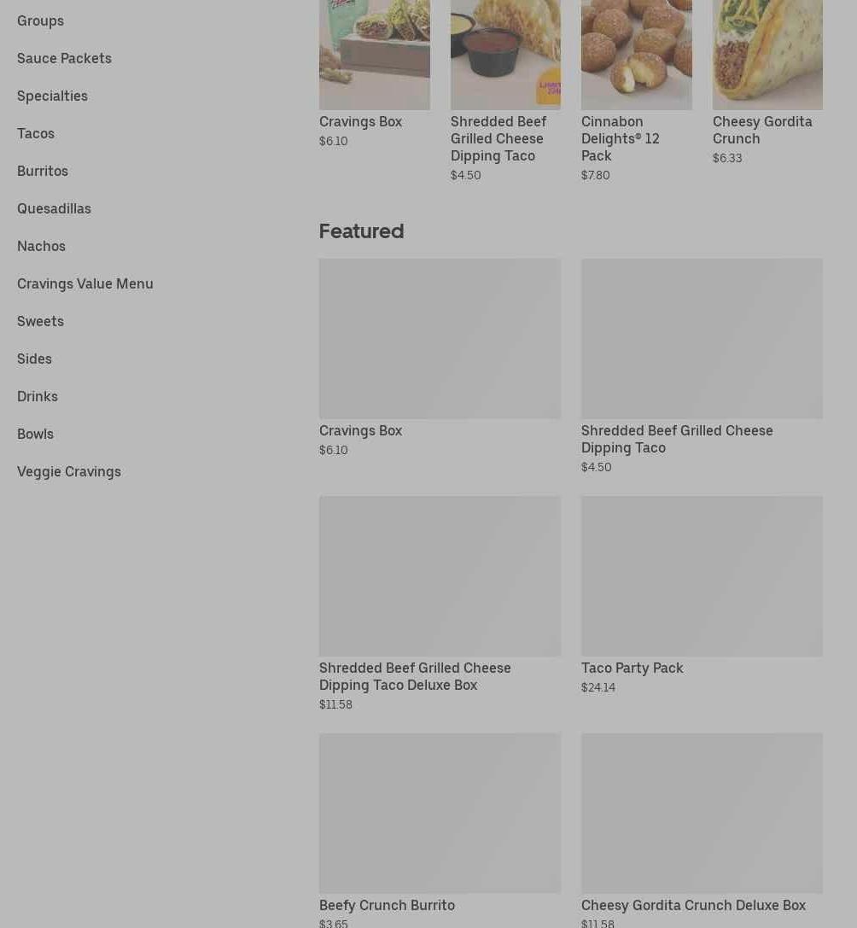This screenshot has width=857, height=928.
Task: Select the top Cravings Box product photo
Action: tap(375, 55)
